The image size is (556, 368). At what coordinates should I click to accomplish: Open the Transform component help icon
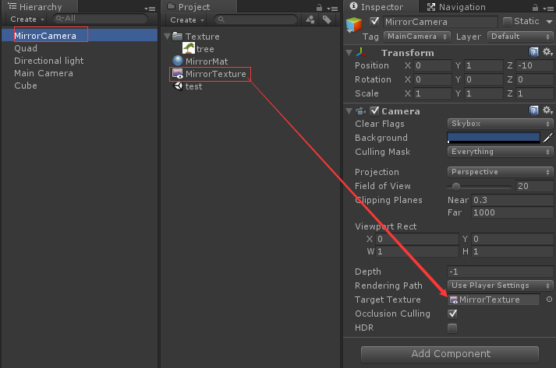click(x=534, y=52)
